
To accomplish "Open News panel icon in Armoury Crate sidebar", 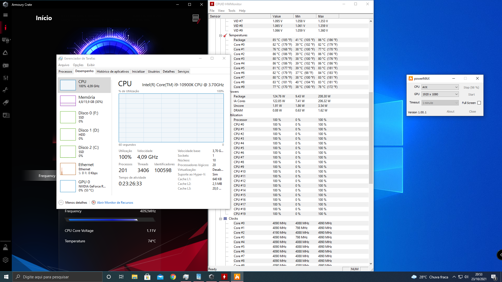I will click(x=5, y=115).
